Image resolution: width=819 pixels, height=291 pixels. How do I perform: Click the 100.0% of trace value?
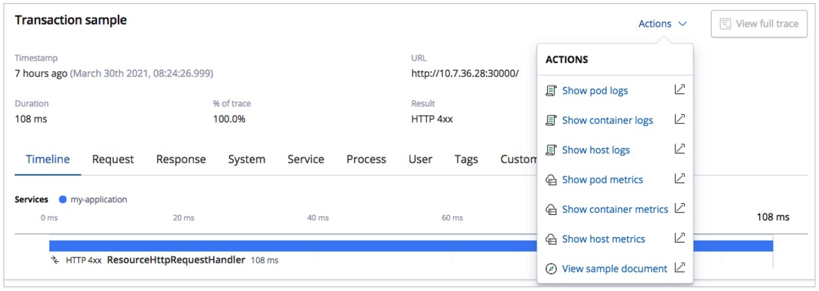[229, 119]
